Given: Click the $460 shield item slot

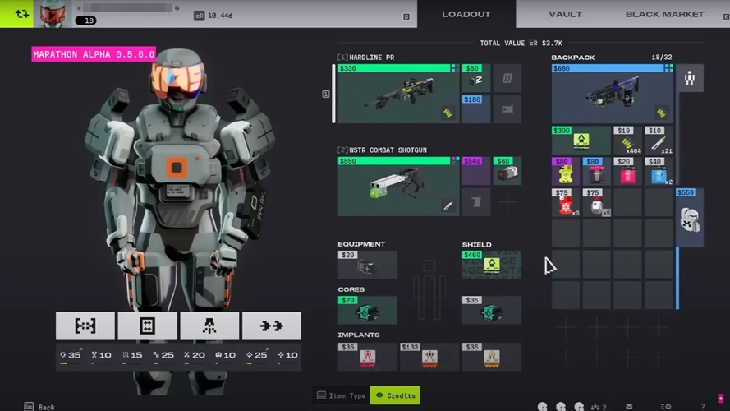Looking at the screenshot, I should (x=491, y=265).
